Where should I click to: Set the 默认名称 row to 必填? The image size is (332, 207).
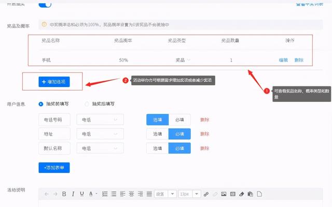179,149
